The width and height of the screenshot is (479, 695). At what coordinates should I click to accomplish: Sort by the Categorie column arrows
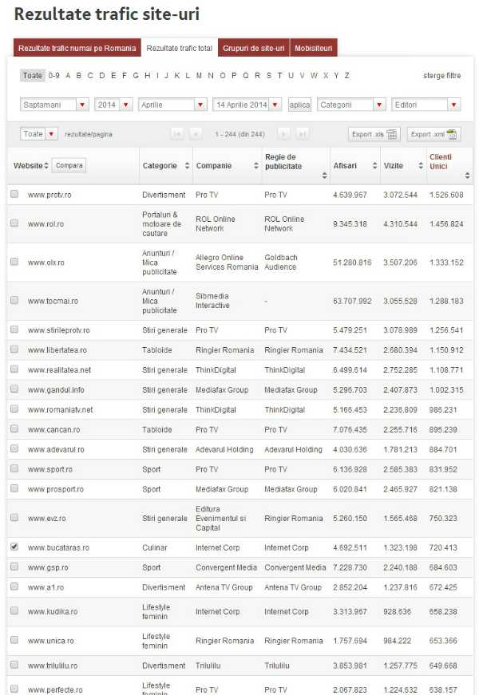click(x=187, y=166)
